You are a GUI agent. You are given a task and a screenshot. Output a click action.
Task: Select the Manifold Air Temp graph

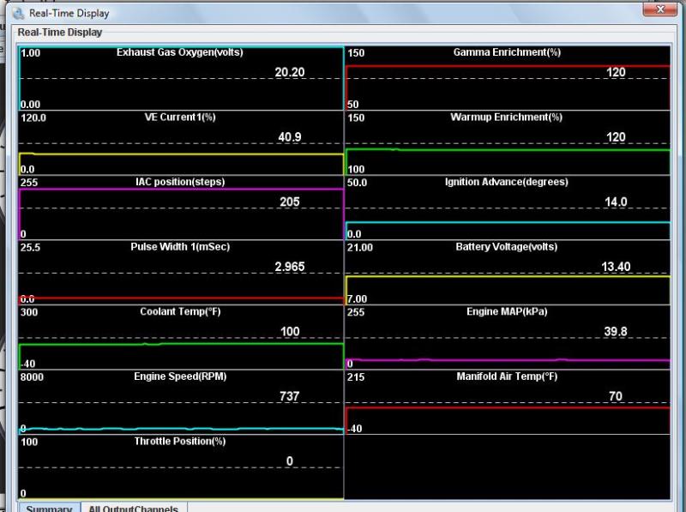[507, 401]
